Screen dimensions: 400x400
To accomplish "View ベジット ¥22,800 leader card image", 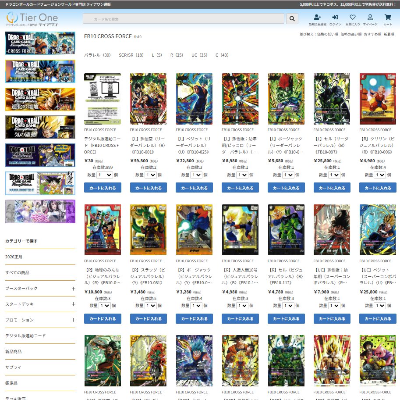I will [194, 99].
